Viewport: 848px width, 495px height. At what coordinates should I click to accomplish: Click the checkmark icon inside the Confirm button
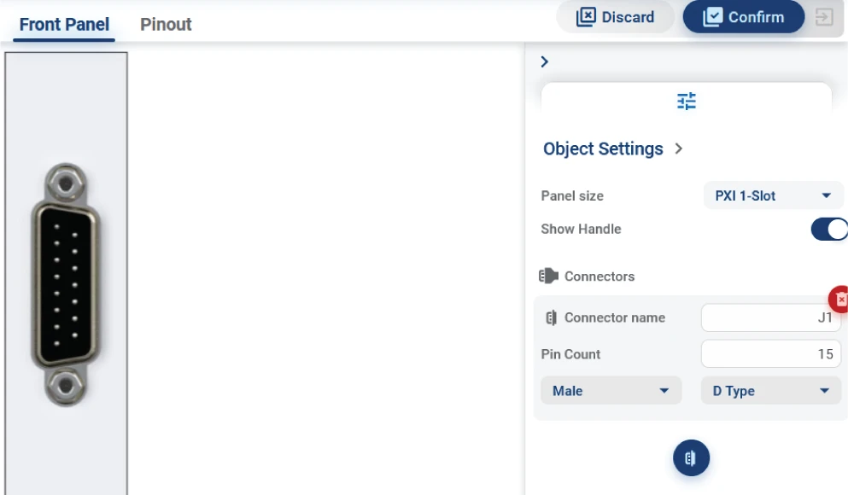pyautogui.click(x=713, y=16)
